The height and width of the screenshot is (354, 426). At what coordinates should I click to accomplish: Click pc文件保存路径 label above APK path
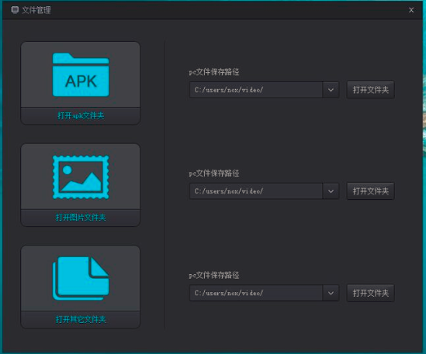pos(214,72)
